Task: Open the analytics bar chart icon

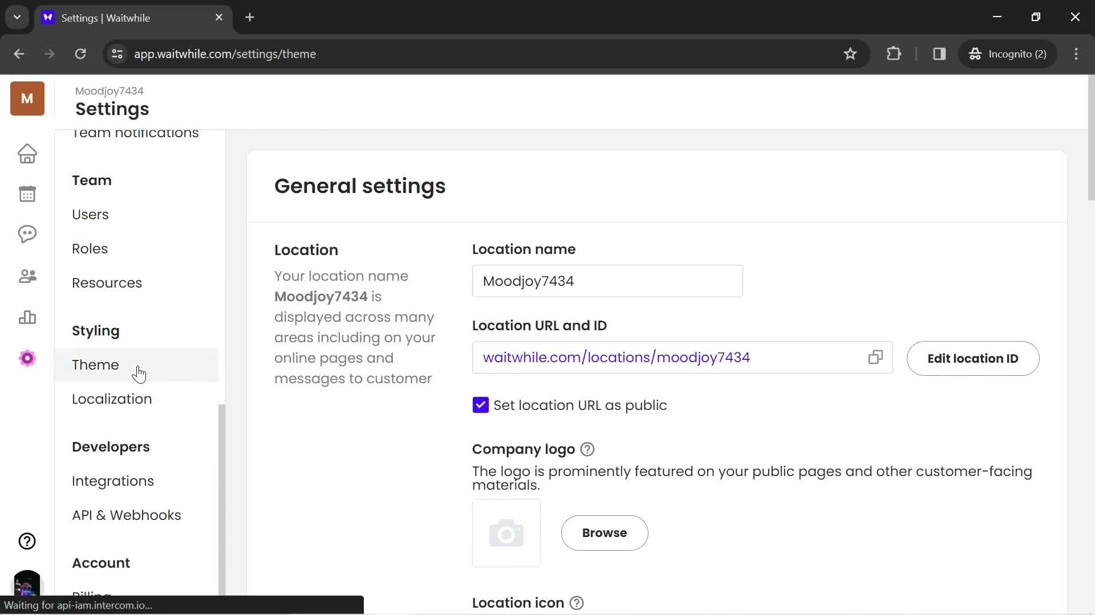Action: [x=27, y=317]
